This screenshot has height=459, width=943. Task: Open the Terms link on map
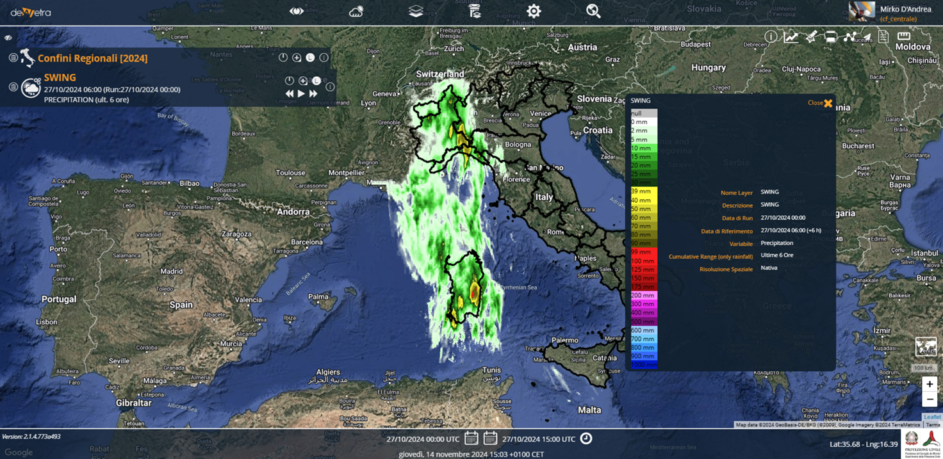click(x=933, y=425)
